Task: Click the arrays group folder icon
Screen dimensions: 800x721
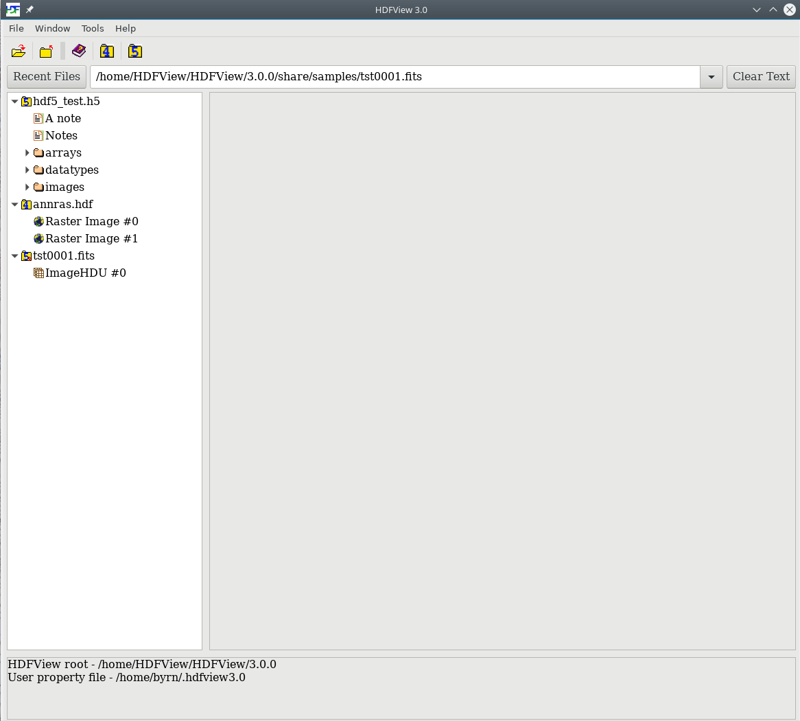Action: pyautogui.click(x=38, y=152)
